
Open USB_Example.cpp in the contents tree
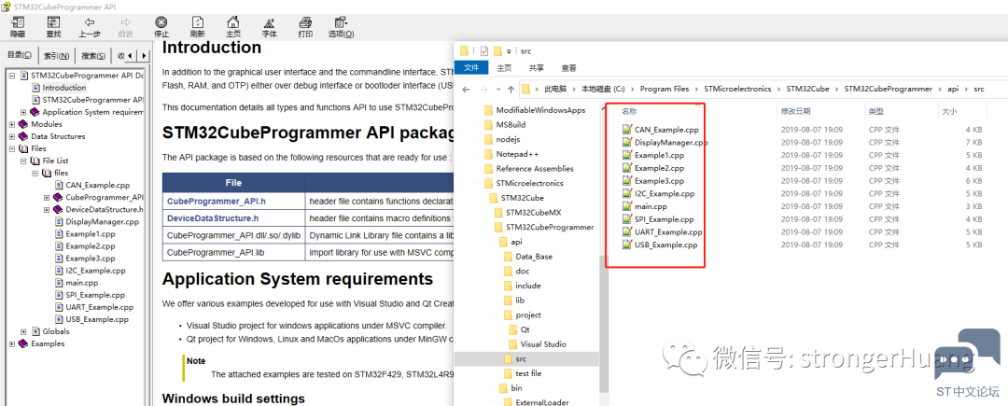(97, 319)
